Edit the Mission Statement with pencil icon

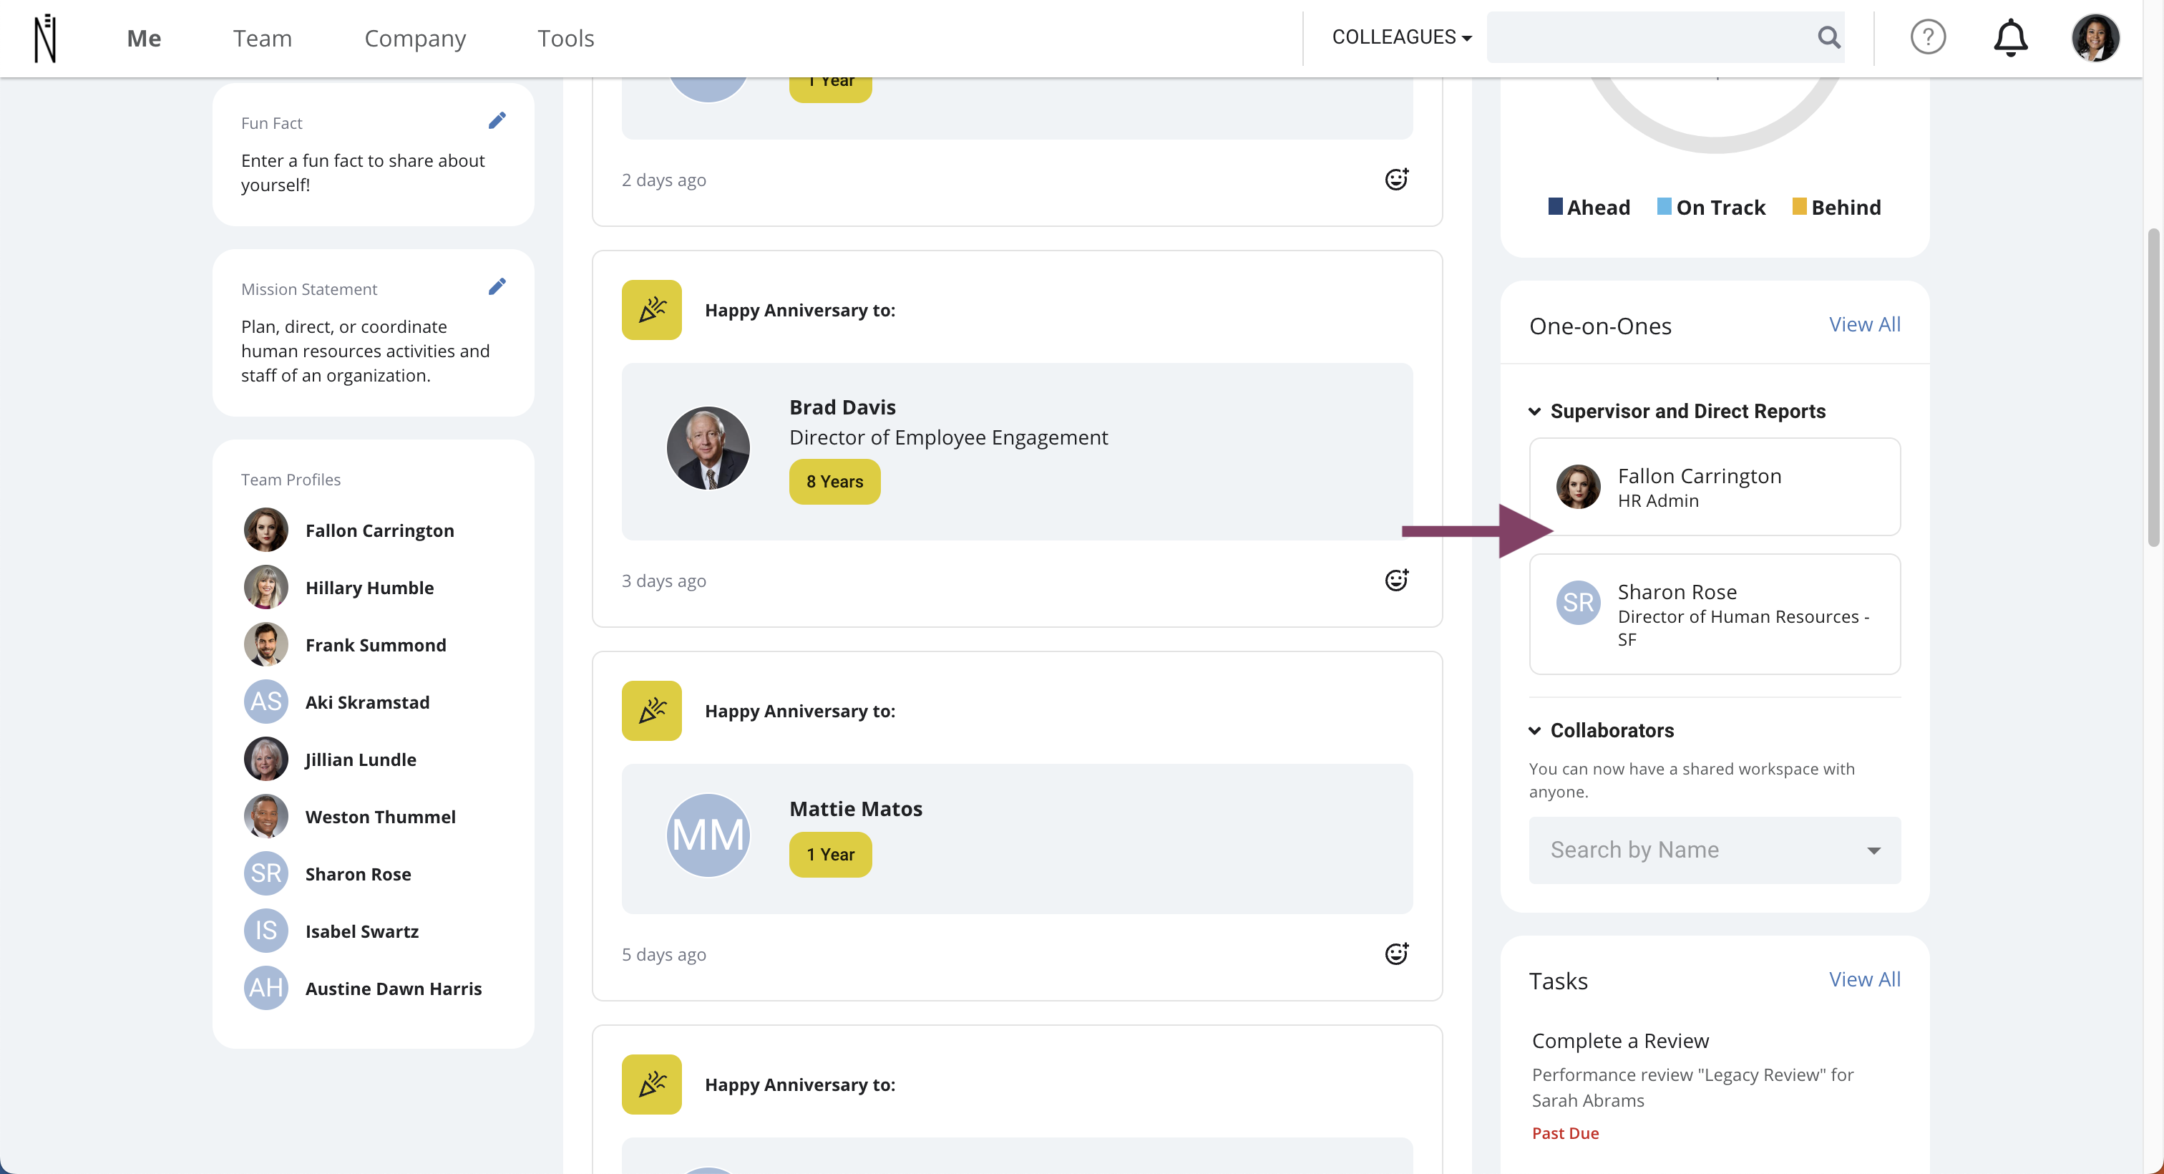[x=497, y=287]
